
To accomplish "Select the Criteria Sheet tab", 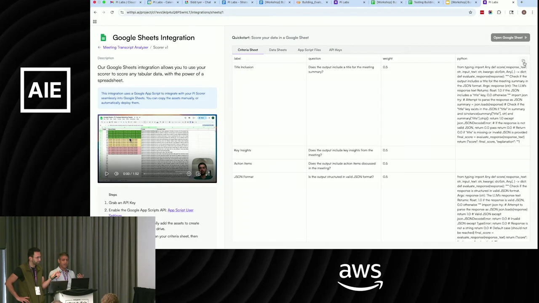I will pos(248,50).
